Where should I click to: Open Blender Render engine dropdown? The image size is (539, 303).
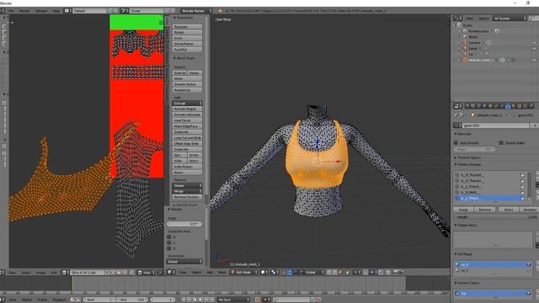click(x=195, y=11)
